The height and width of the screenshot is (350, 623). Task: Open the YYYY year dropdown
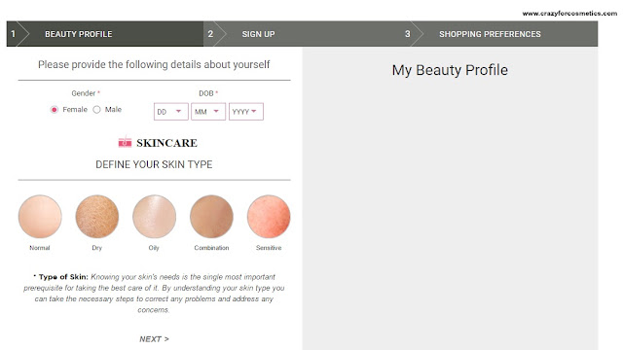click(x=246, y=112)
